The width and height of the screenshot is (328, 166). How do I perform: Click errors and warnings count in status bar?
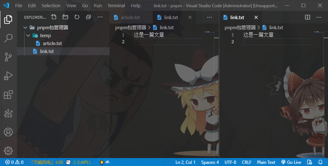14,162
